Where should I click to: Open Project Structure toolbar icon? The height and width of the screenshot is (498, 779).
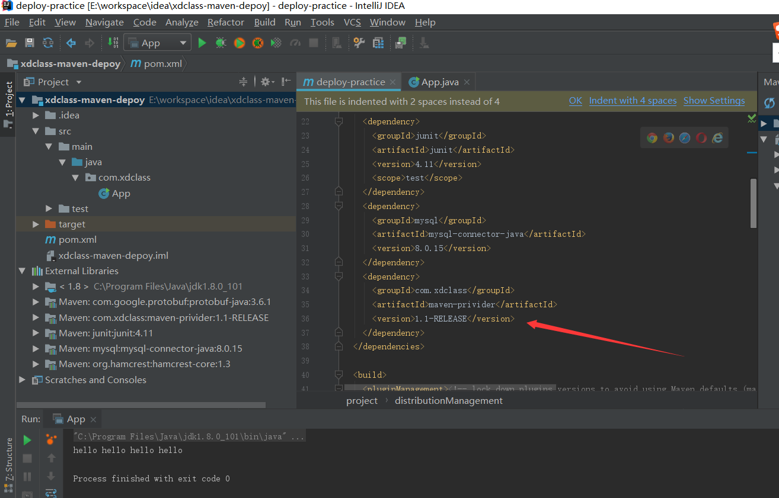coord(378,43)
